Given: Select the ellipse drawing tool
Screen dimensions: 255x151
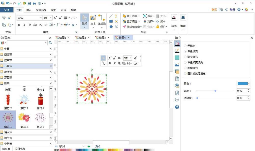Looking at the screenshot, I should (x=112, y=26).
